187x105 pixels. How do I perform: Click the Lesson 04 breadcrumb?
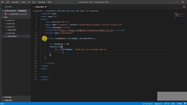coord(37,11)
